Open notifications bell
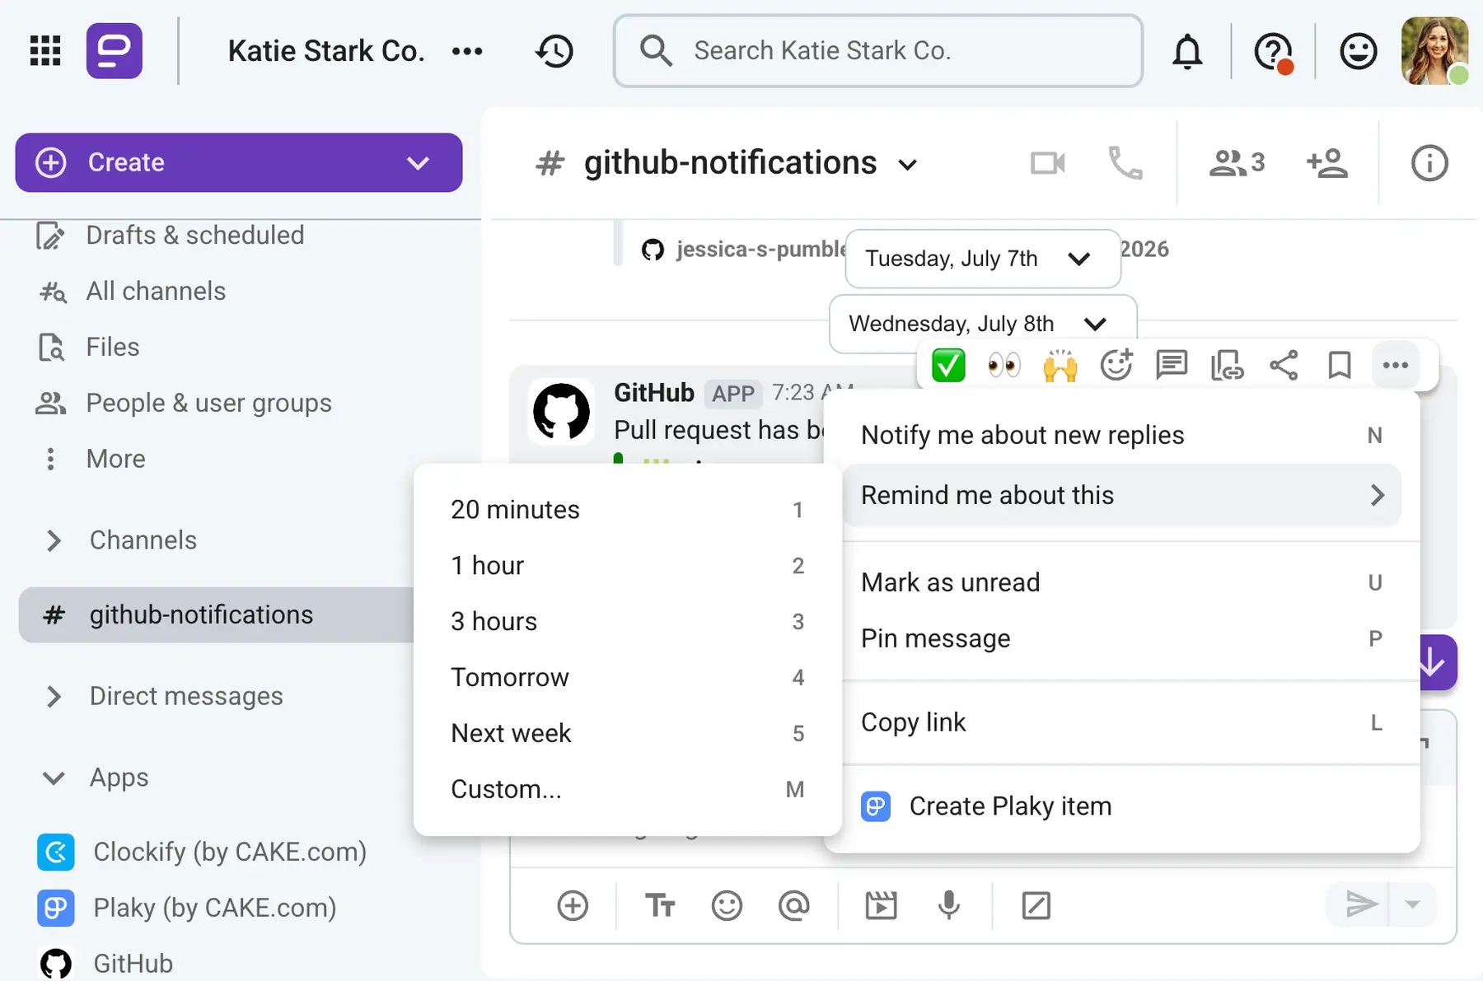This screenshot has width=1483, height=981. 1187,51
